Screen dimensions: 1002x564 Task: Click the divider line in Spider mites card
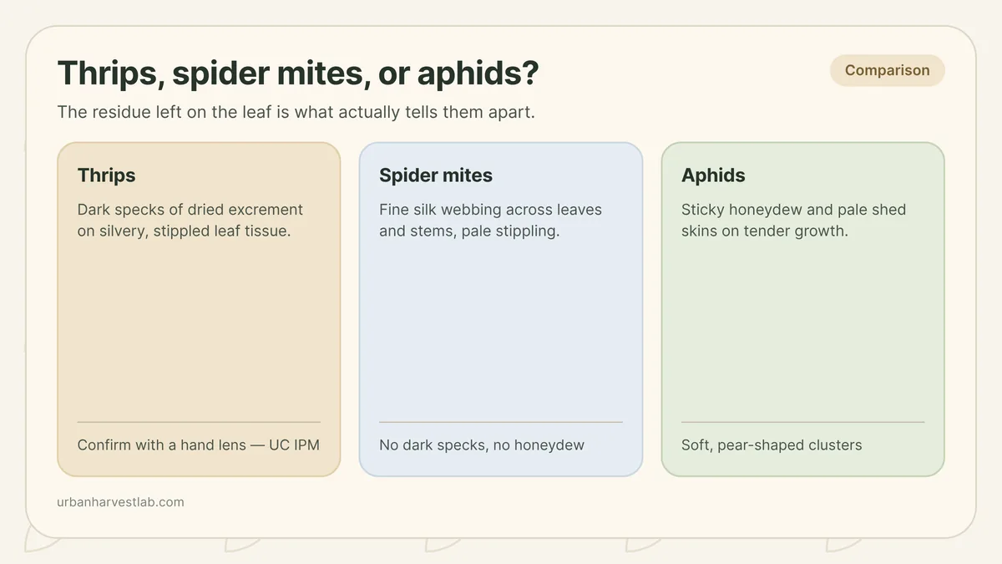click(501, 422)
